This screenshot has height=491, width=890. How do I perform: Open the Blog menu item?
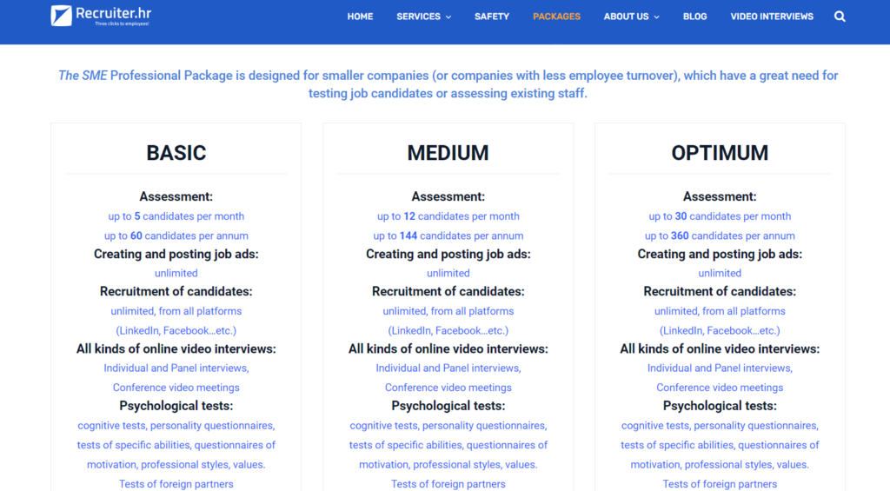pos(694,17)
